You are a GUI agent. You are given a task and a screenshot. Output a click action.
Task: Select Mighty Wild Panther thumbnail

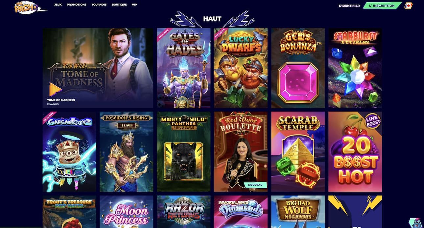184,152
